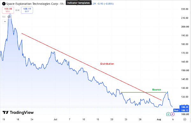191x123 pixels.
Task: Click the TradingView logo
Action: [18, 113]
